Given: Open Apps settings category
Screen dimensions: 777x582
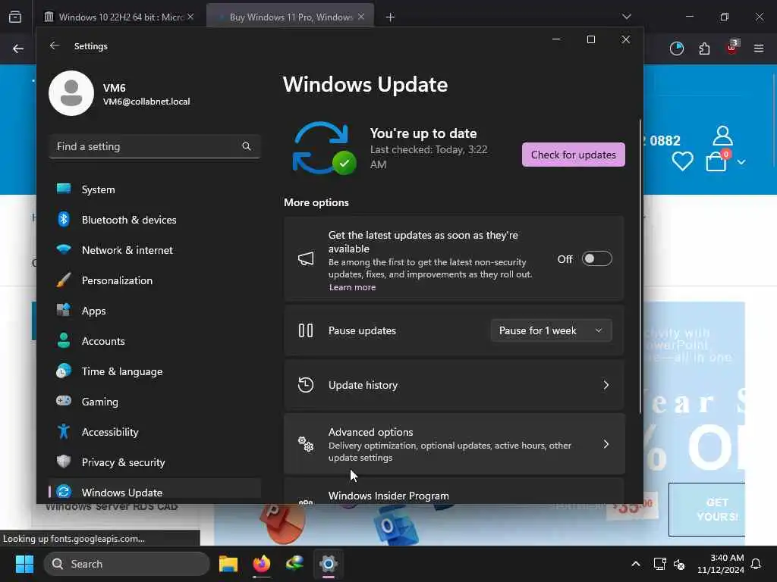Looking at the screenshot, I should (x=155, y=311).
